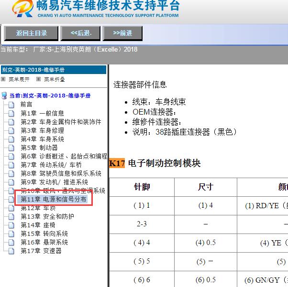Viewport: 288px width, 287px height.
Task: Click the page icon beside 第15章
Action: click(11, 234)
